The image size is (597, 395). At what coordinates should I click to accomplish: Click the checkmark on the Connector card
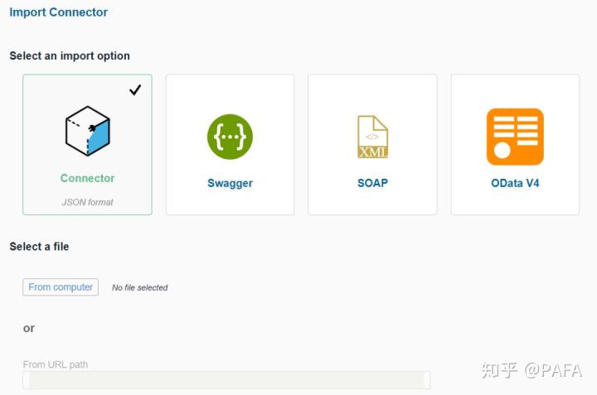(x=135, y=90)
